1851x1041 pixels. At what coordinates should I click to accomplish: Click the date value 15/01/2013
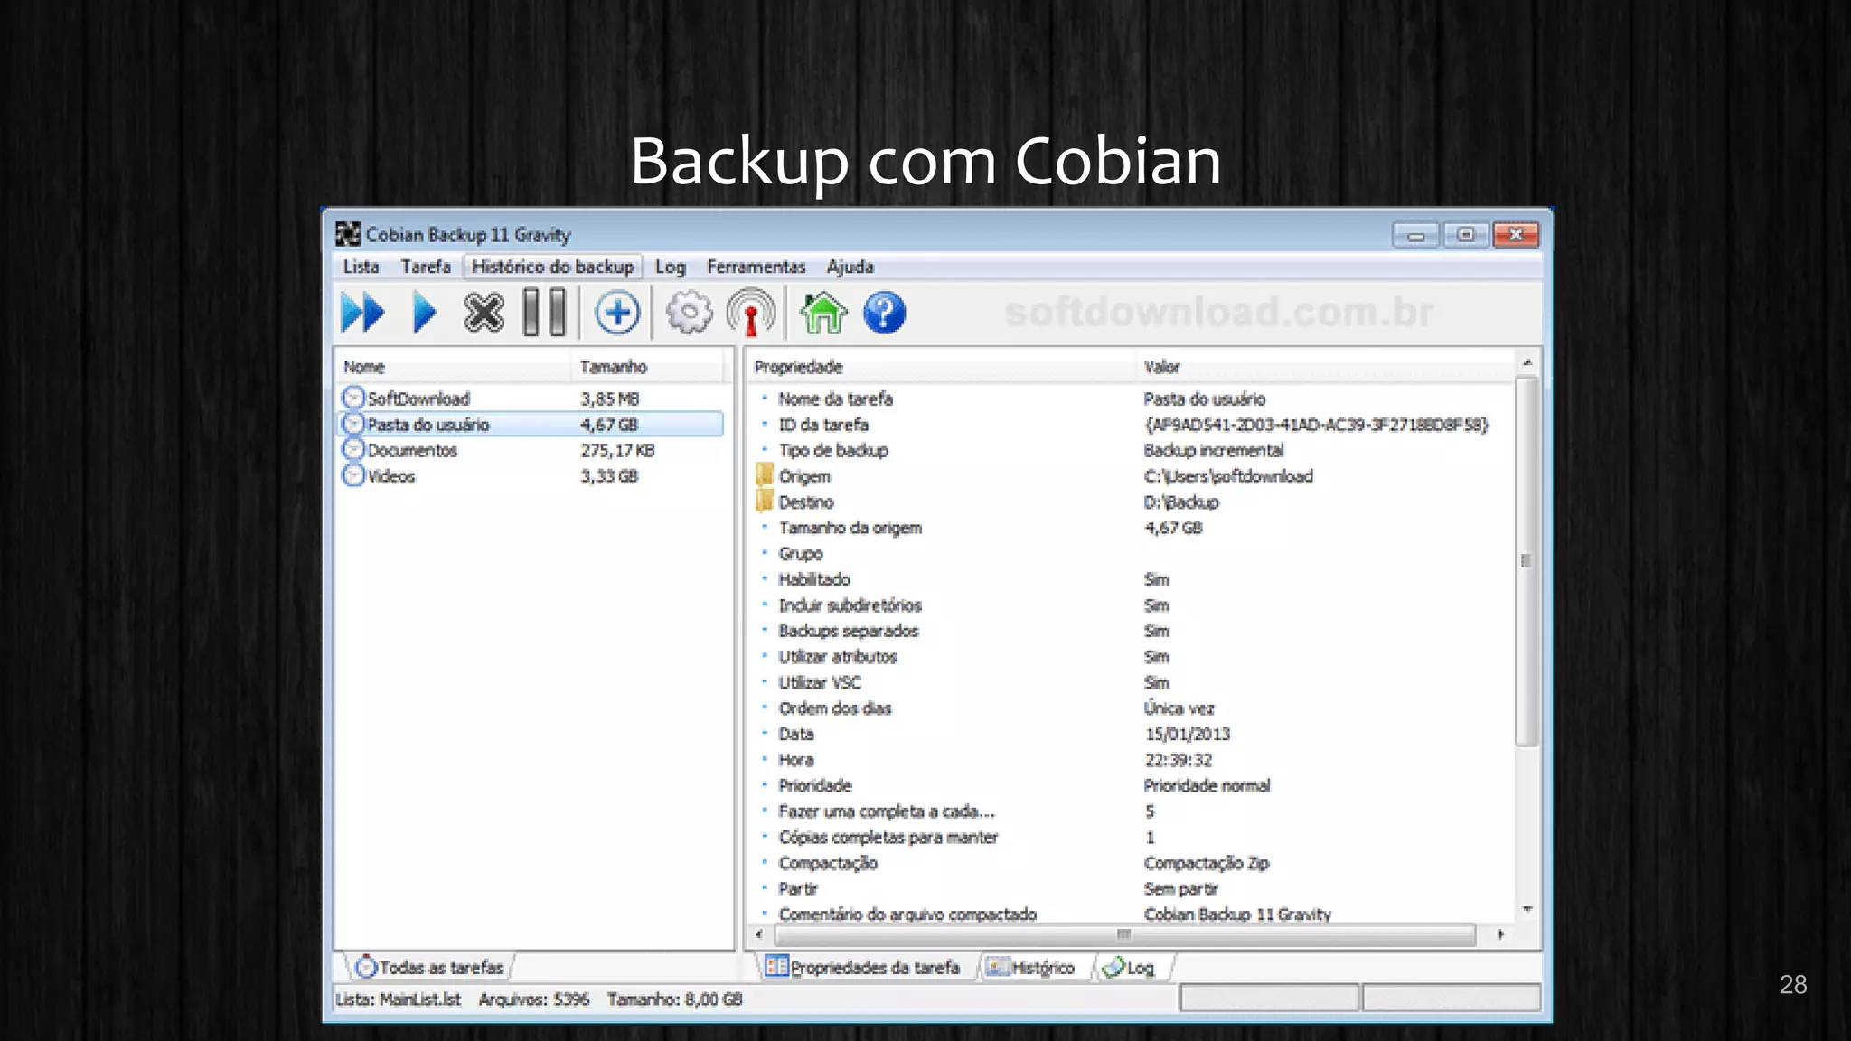(1187, 733)
